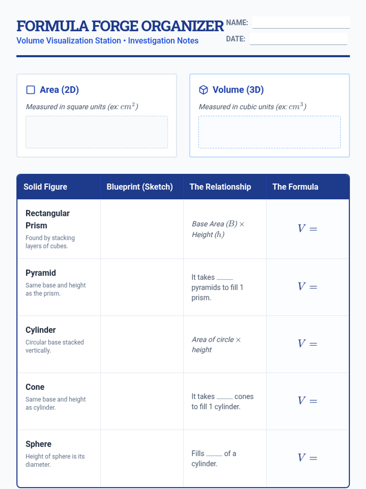The height and width of the screenshot is (489, 366).
Task: Click the cube icon beside Volume (3D)
Action: [x=203, y=90]
